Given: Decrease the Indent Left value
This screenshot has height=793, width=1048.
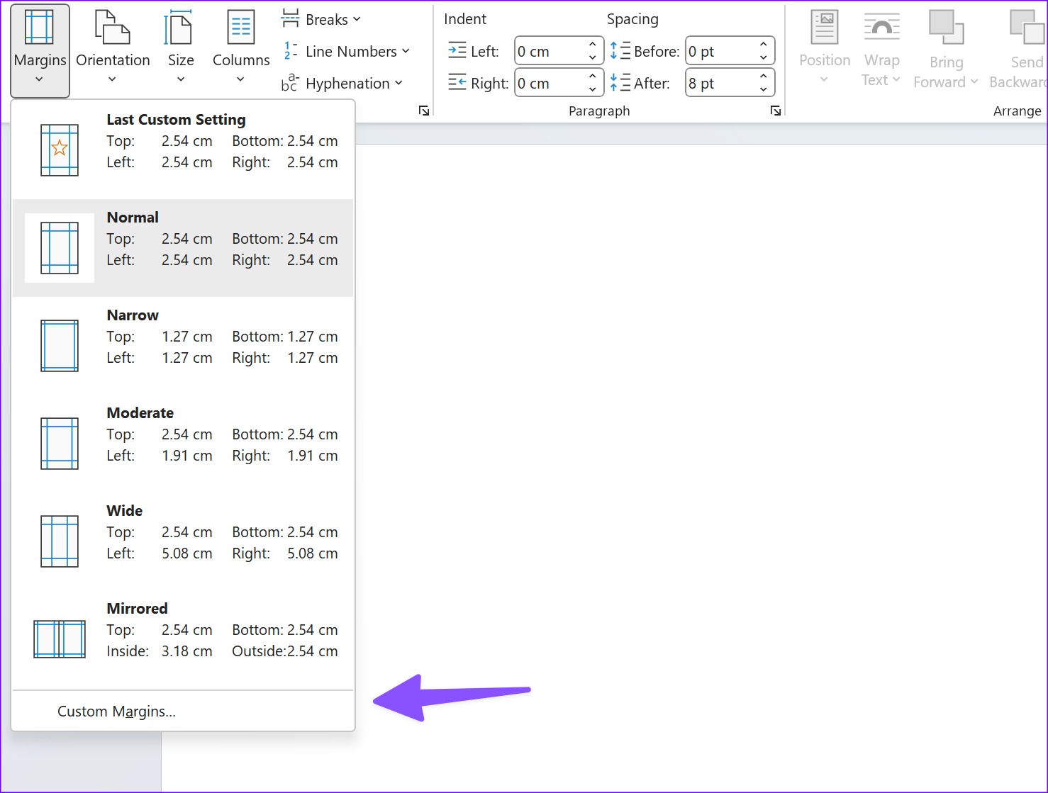Looking at the screenshot, I should pyautogui.click(x=593, y=57).
